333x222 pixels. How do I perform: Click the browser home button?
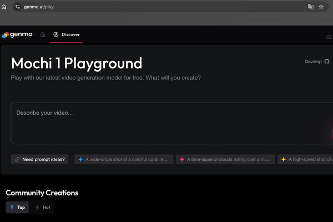coord(4,7)
